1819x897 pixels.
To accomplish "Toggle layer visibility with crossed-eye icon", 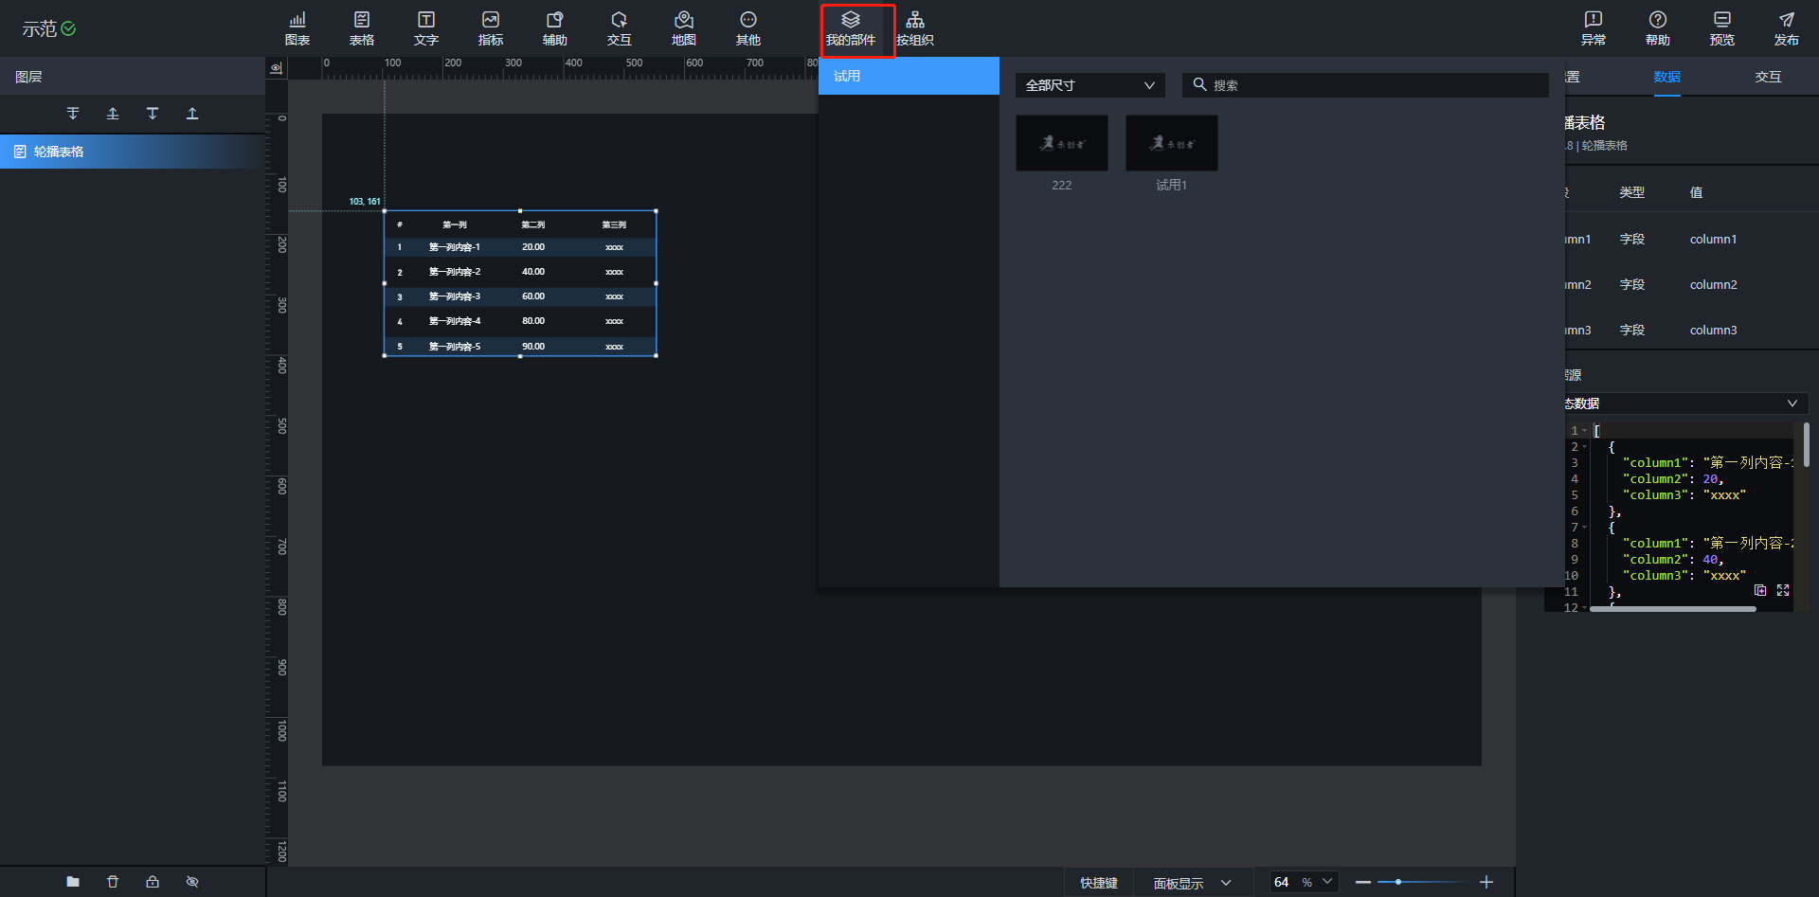I will point(192,882).
